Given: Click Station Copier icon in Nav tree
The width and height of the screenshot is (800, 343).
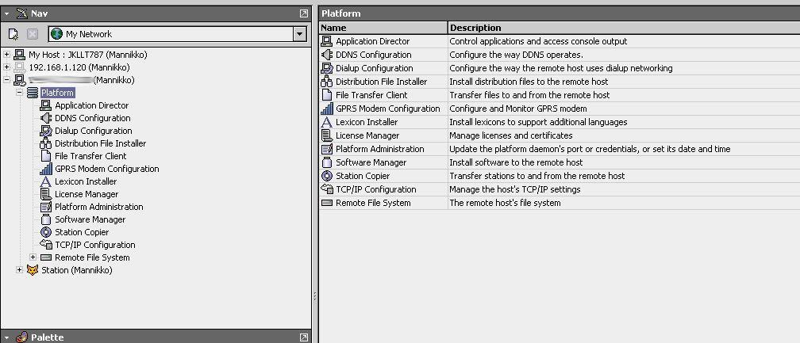Looking at the screenshot, I should (45, 232).
